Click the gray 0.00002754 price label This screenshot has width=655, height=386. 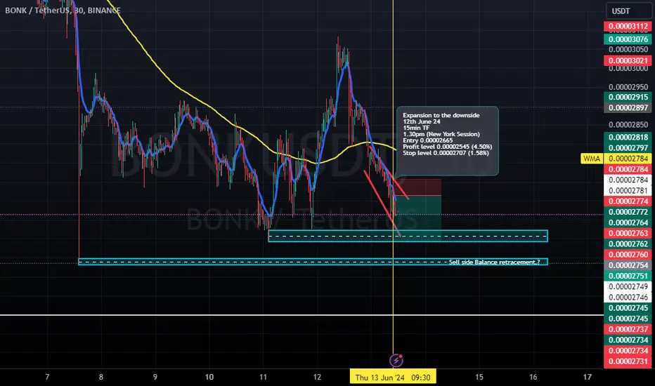(x=628, y=265)
